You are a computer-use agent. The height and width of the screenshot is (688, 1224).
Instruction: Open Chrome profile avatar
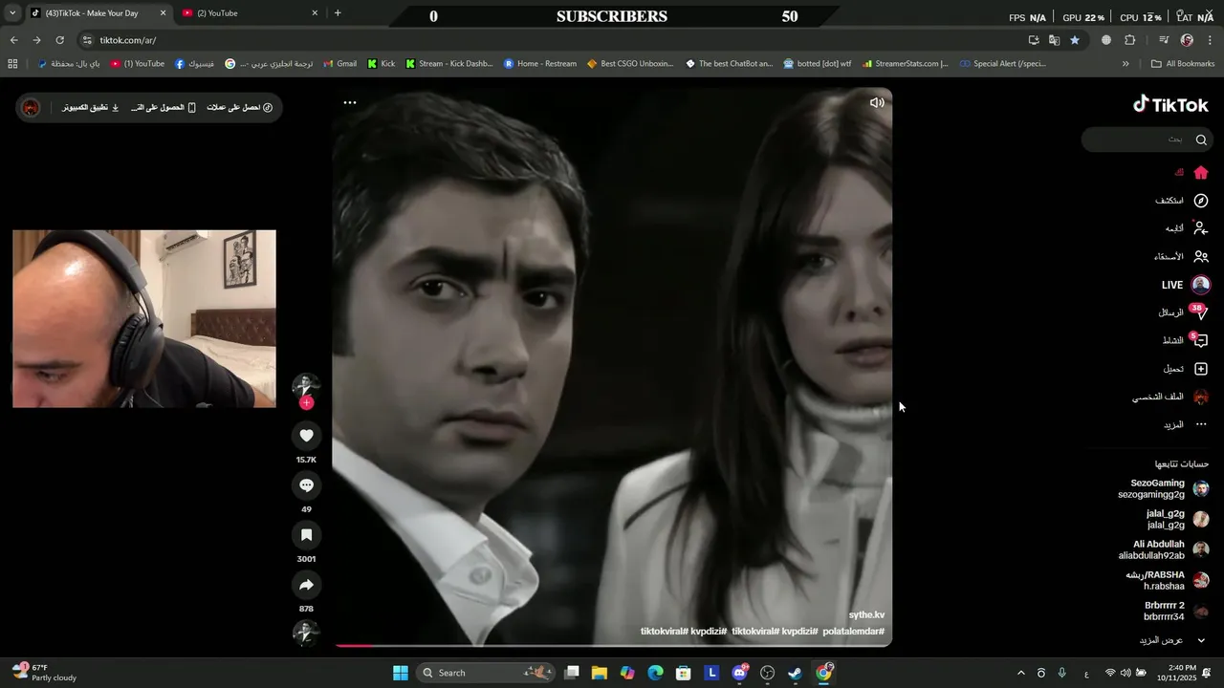(x=1187, y=40)
